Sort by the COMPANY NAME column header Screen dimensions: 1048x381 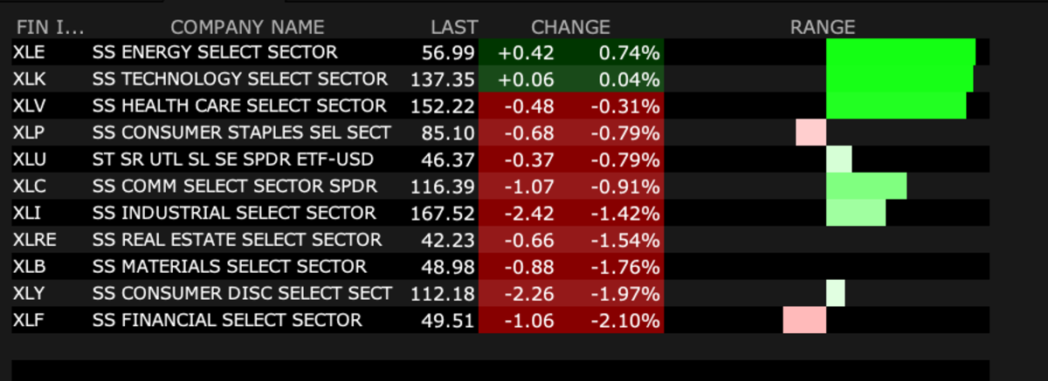tap(247, 27)
